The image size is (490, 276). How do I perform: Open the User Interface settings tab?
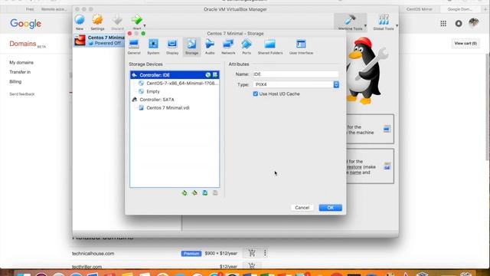coord(301,47)
